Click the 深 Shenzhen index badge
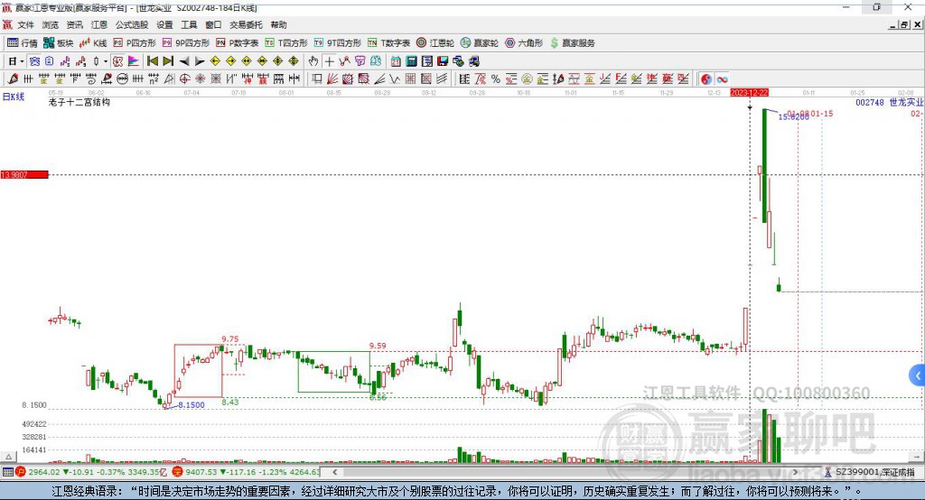 [177, 472]
